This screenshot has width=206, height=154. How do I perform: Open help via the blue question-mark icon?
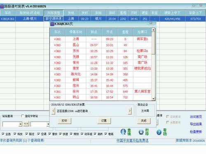pos(159,132)
